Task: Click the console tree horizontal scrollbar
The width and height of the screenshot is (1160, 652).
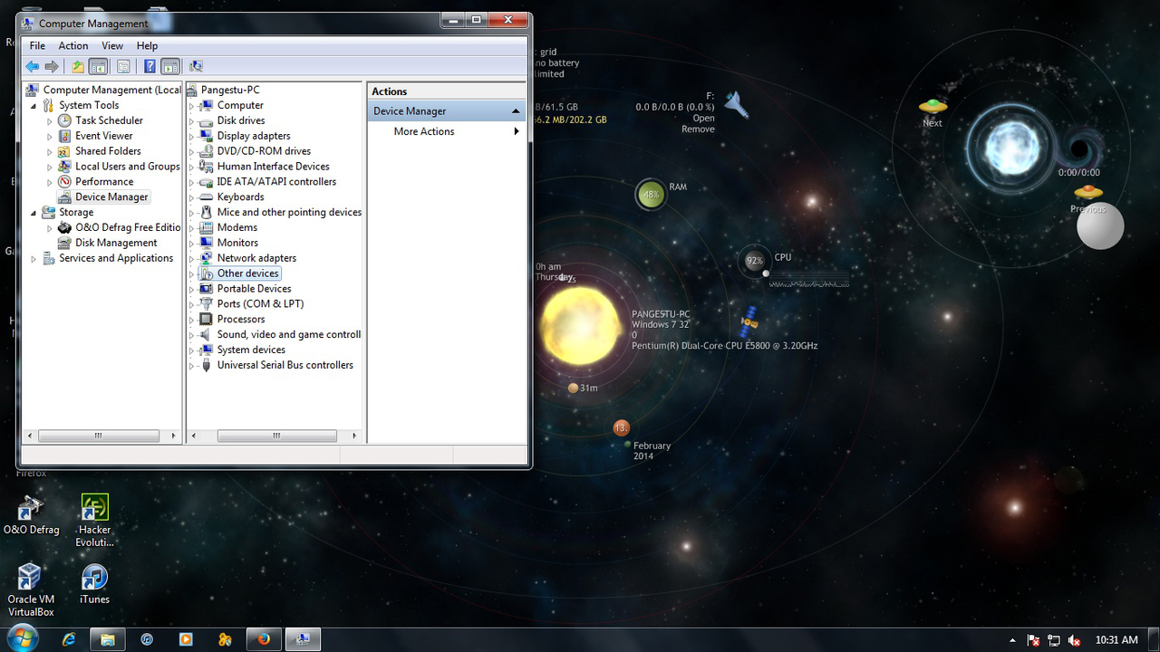Action: [x=99, y=436]
